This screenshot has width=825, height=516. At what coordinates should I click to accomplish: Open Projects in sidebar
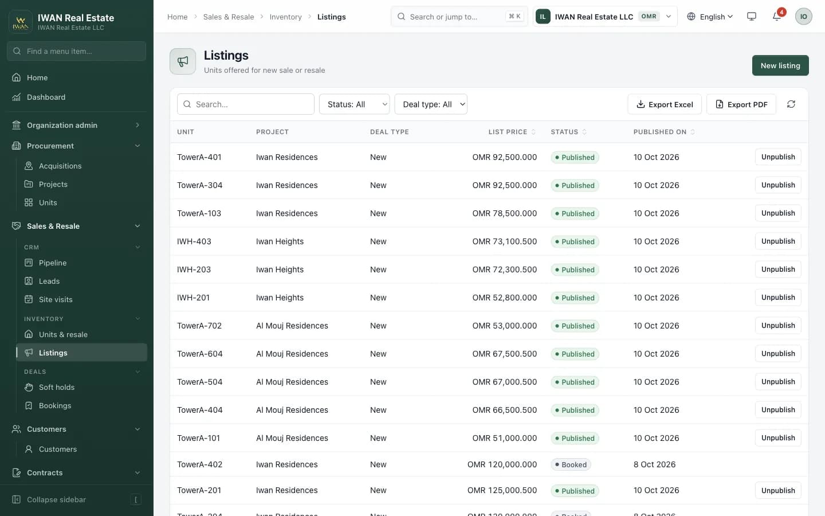82,184
